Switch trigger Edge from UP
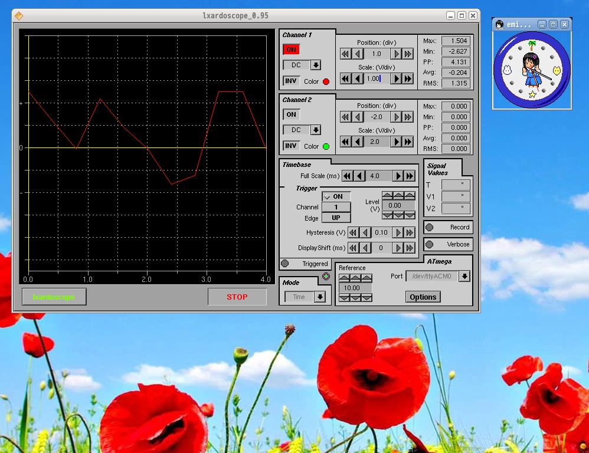Viewport: 589px width, 453px height. pyautogui.click(x=336, y=218)
